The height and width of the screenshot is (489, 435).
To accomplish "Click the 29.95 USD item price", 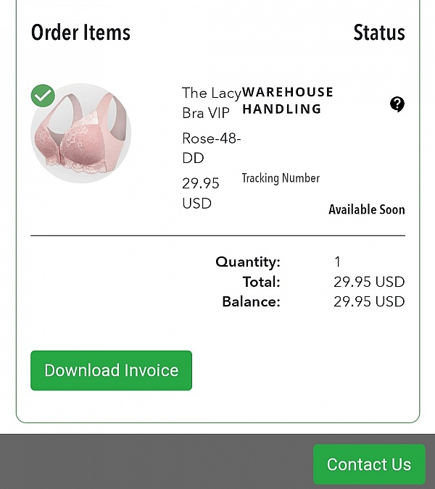I will (201, 193).
